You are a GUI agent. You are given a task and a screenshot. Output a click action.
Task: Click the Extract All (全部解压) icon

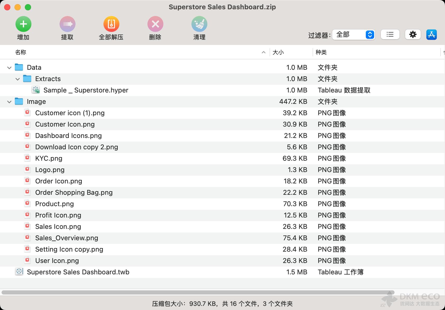tap(111, 24)
